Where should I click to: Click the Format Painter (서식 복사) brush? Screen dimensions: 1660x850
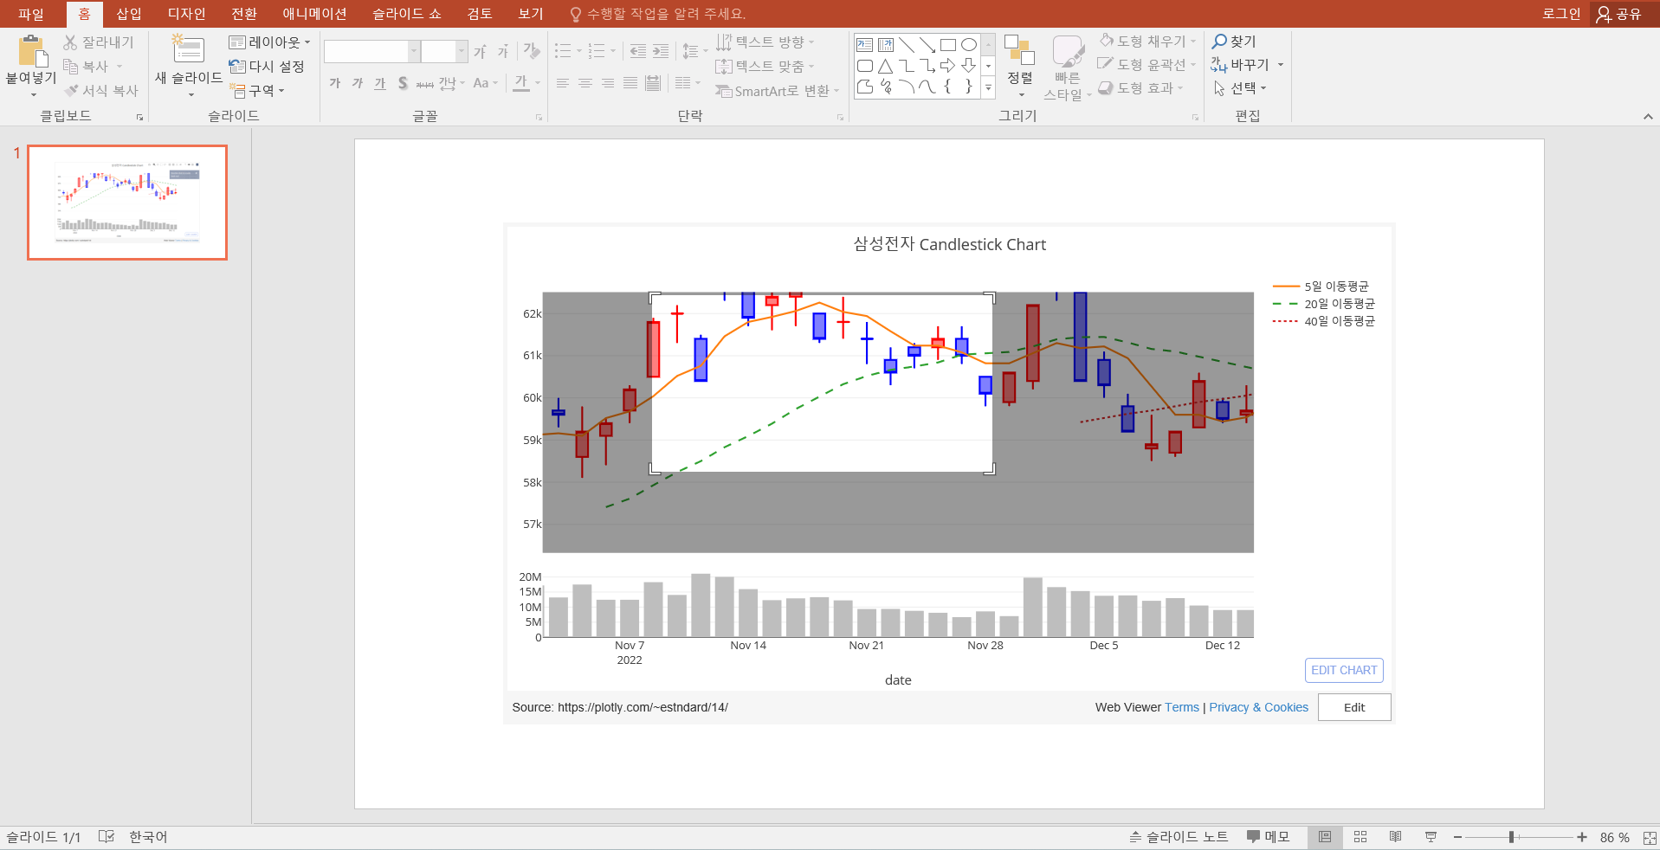(x=71, y=90)
